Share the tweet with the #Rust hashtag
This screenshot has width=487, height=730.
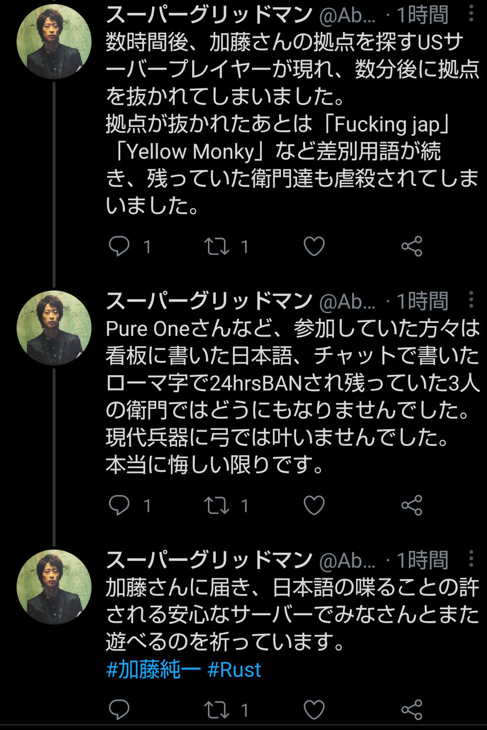pos(411,709)
